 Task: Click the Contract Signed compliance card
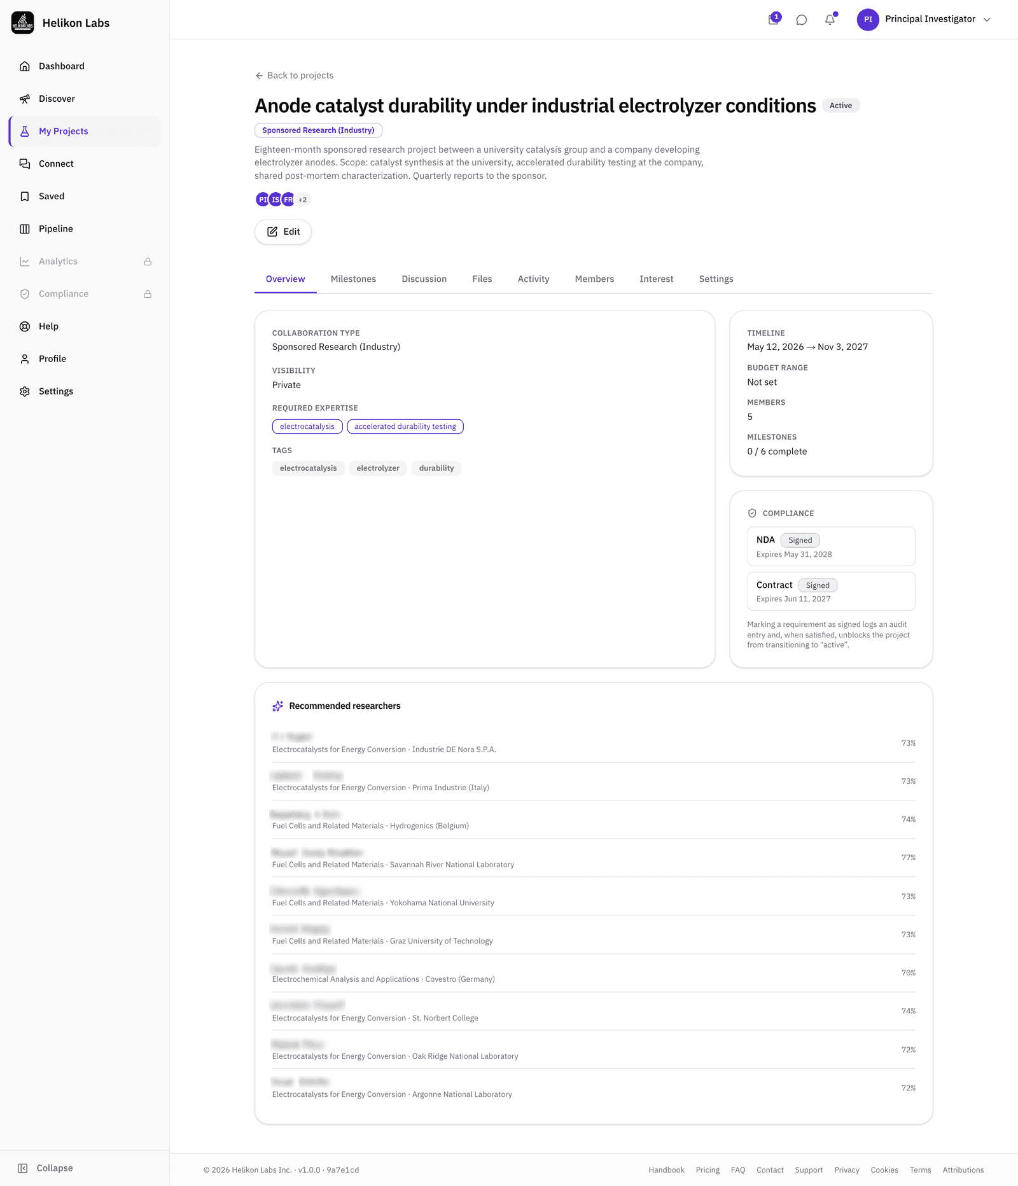click(831, 591)
